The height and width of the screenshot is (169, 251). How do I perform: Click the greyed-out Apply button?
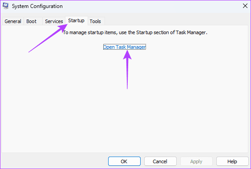pyautogui.click(x=196, y=161)
